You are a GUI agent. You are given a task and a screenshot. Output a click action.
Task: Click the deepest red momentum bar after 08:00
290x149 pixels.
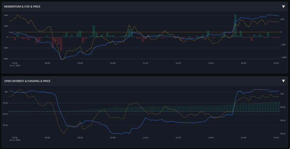61,44
